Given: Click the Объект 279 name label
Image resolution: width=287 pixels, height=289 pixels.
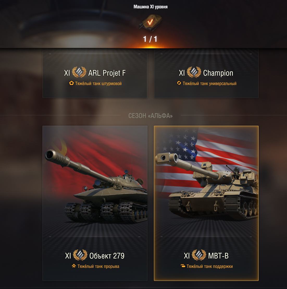Looking at the screenshot, I should click(x=107, y=256).
